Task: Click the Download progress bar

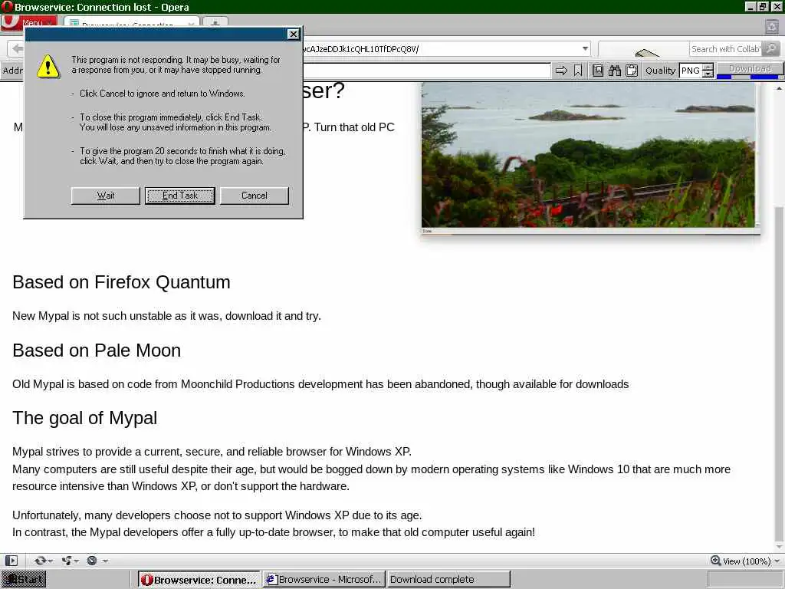Action: 750,77
